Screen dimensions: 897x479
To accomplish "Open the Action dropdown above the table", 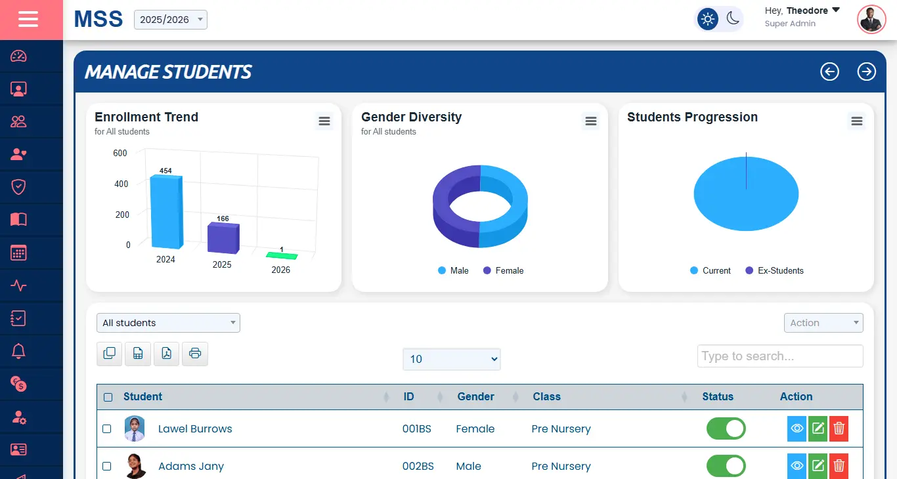I will point(823,323).
